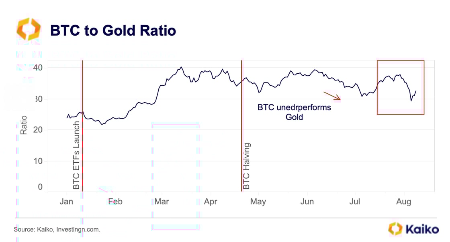Image resolution: width=450 pixels, height=242 pixels.
Task: Click the "Ratio" y-axis title
Action: [24, 125]
